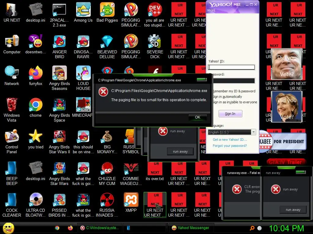The width and height of the screenshot is (313, 234).
Task: Open the doesntwo... Yahoo icon on desktop
Action: tap(35, 44)
